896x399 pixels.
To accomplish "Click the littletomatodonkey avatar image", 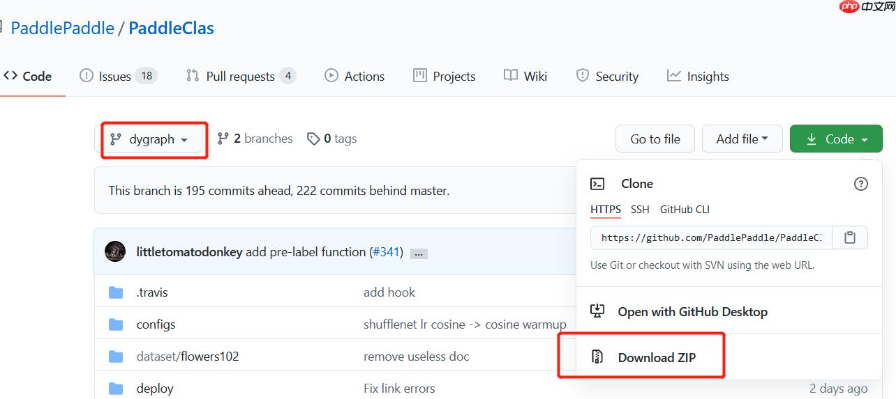I will (115, 251).
